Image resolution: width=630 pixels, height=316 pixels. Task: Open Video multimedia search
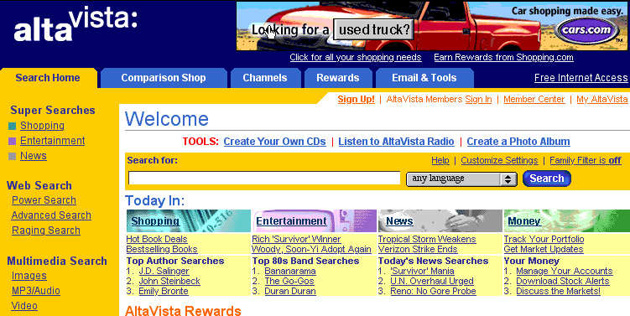tap(24, 306)
